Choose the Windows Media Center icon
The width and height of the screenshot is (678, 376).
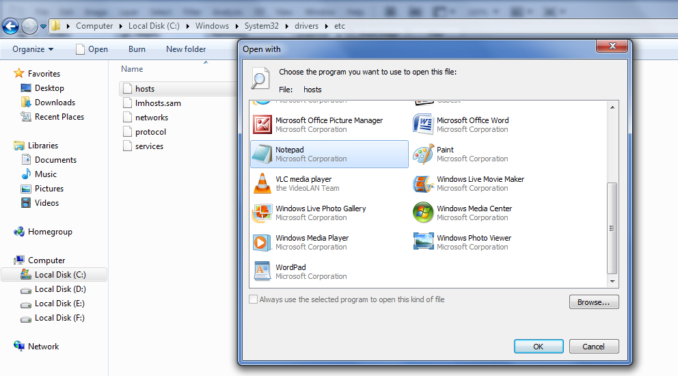[423, 213]
